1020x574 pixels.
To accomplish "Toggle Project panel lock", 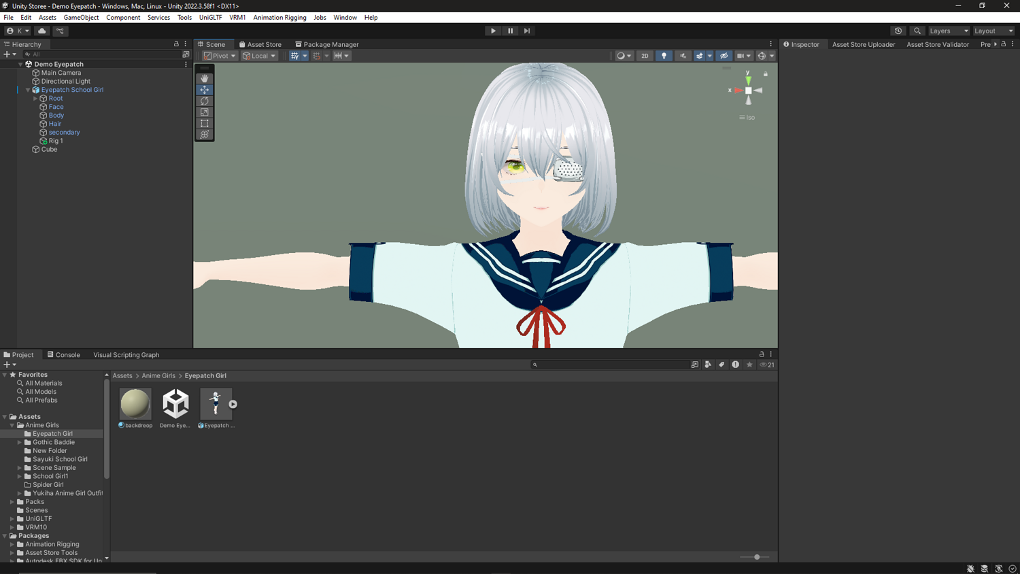I will (x=762, y=354).
